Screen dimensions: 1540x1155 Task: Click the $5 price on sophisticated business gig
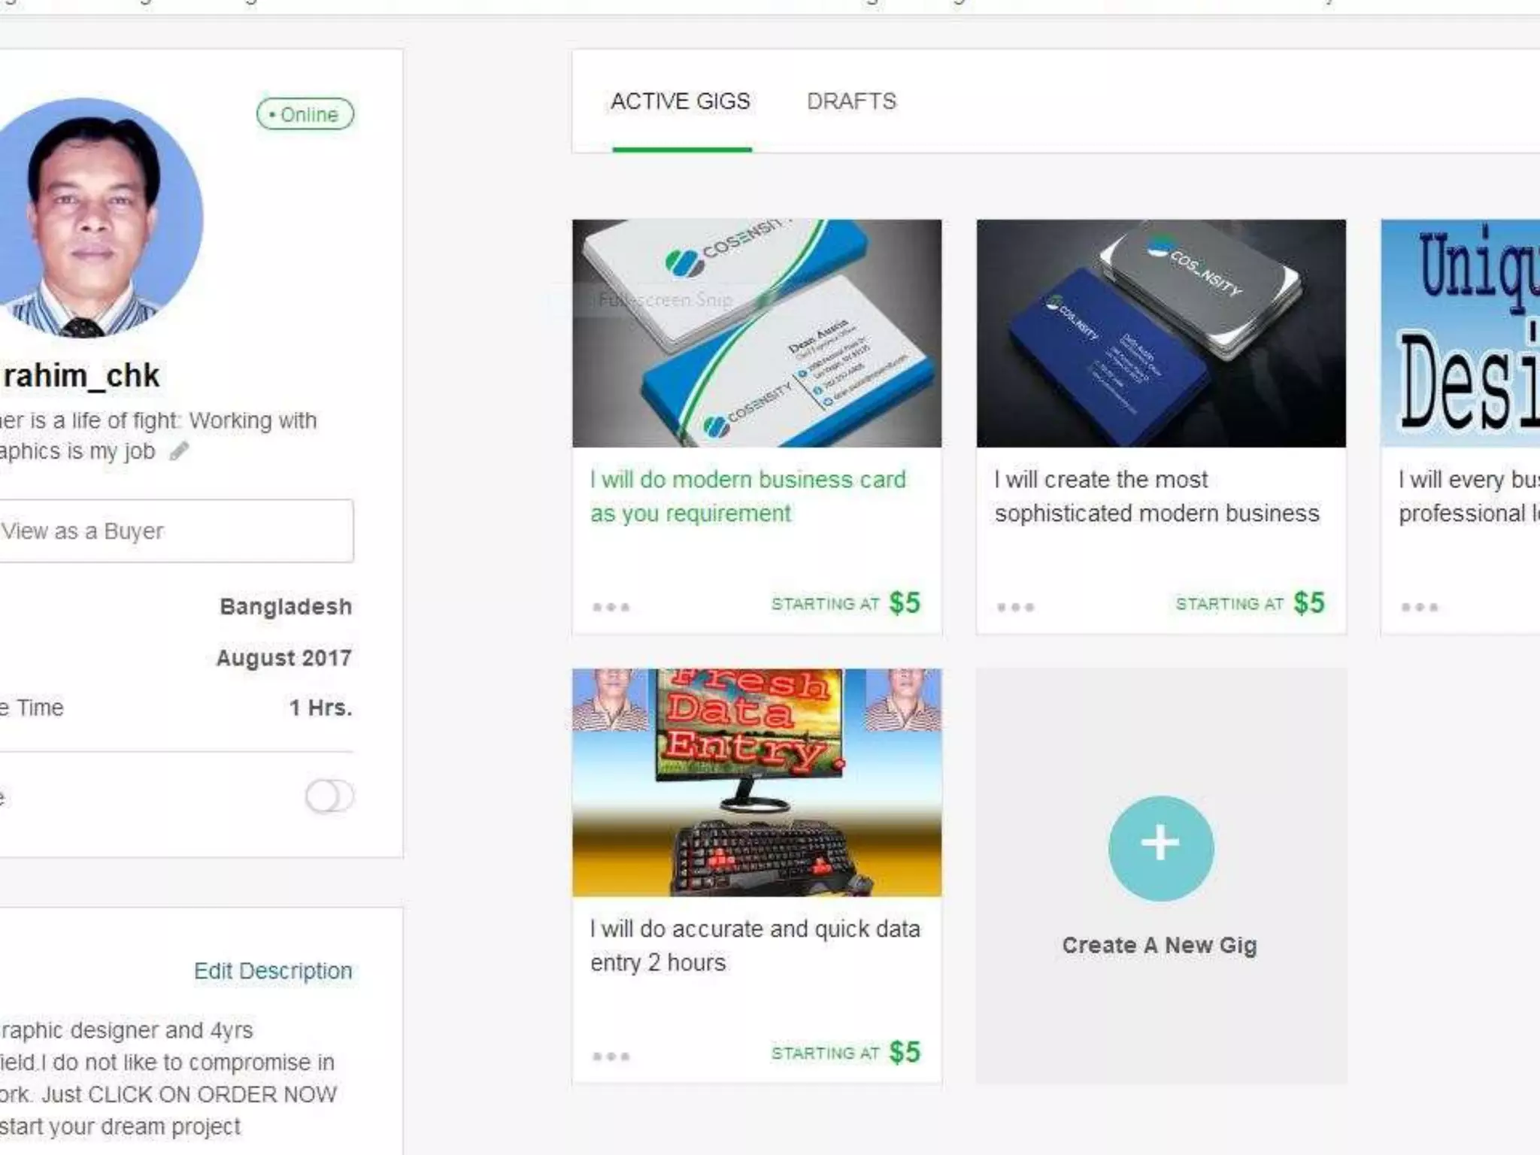[1309, 603]
